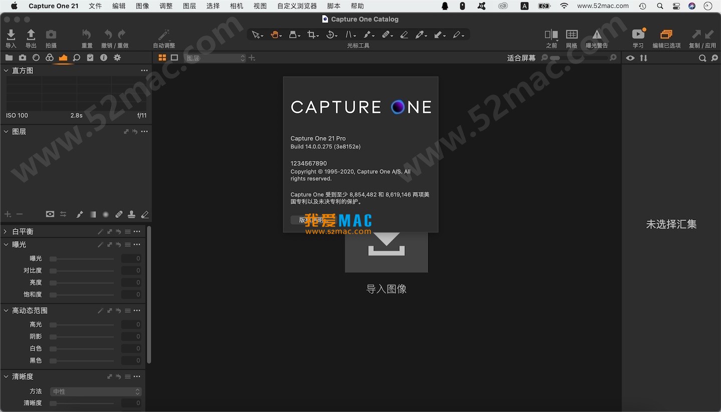Viewport: 721px width, 412px height.
Task: Open the Settings gear tool tab
Action: pos(117,57)
